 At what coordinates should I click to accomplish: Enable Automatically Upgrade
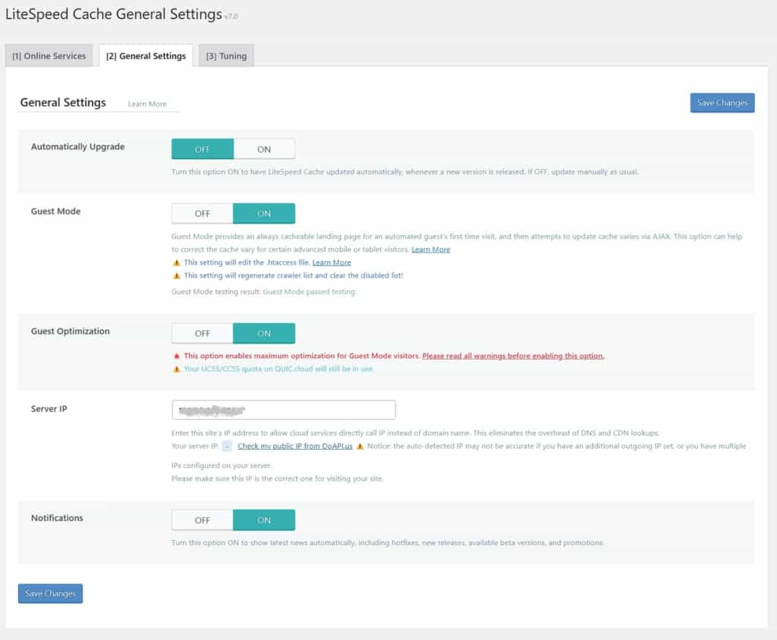(x=264, y=149)
